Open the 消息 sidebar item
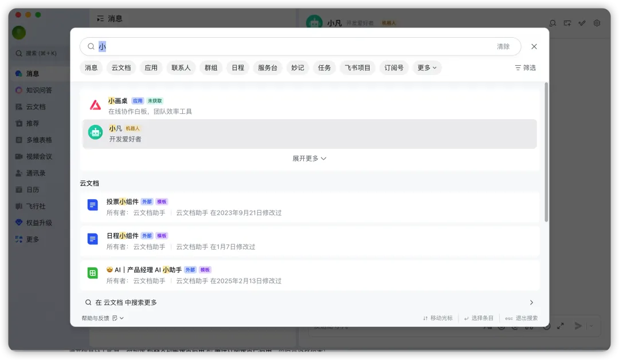This screenshot has height=360, width=619. pyautogui.click(x=39, y=74)
